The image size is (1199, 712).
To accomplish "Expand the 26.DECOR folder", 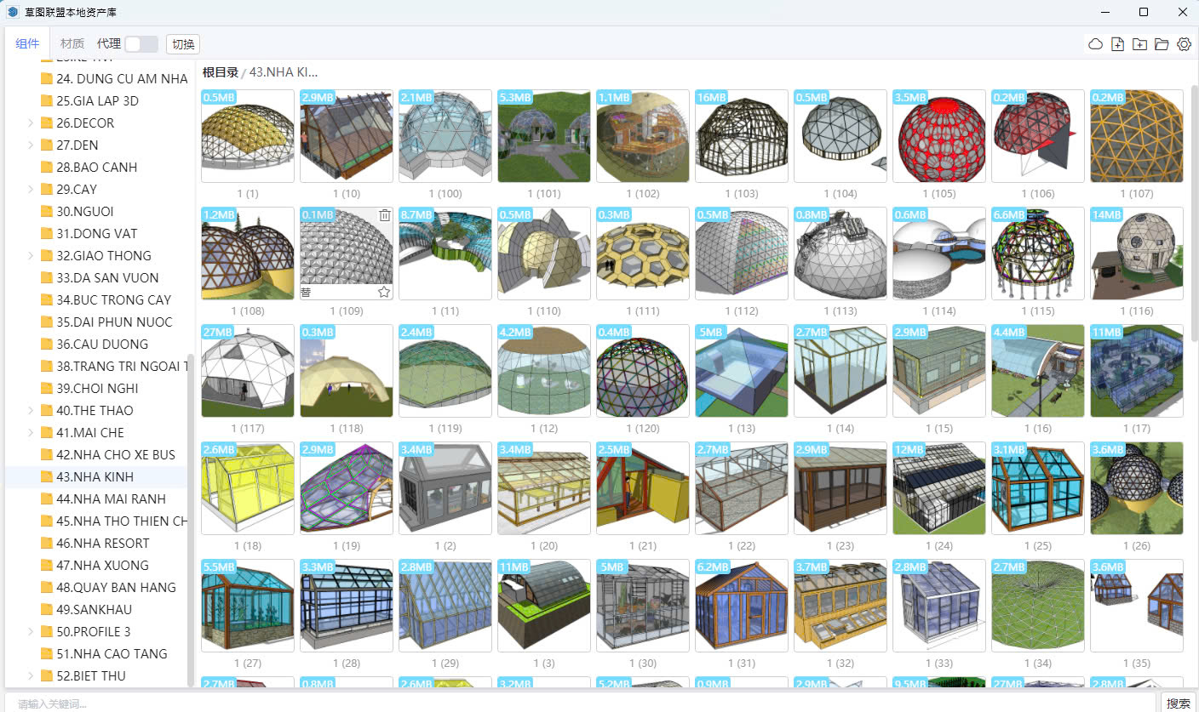I will click(31, 123).
